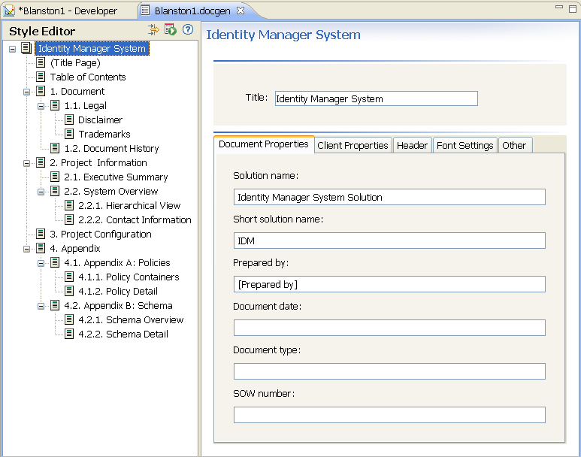Collapse the 2.2. System Overview node

click(41, 192)
